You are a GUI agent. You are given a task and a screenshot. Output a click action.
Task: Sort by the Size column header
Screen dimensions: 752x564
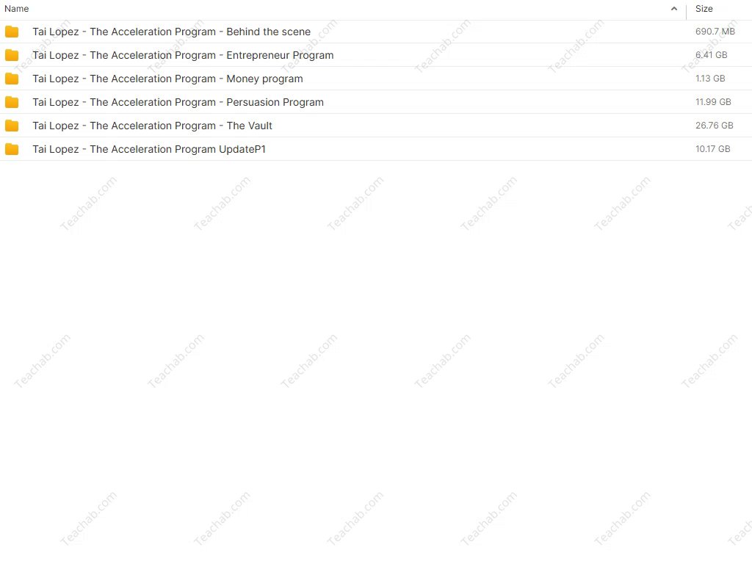704,9
